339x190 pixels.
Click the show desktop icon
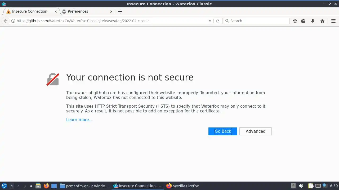[x=54, y=186]
